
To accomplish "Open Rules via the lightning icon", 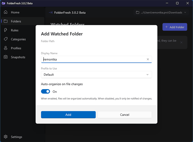I will click(6, 30).
